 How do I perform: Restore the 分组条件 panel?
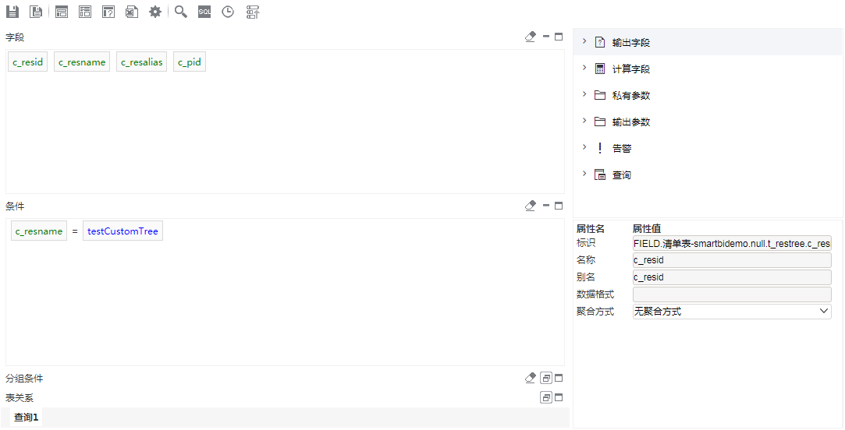pos(546,379)
